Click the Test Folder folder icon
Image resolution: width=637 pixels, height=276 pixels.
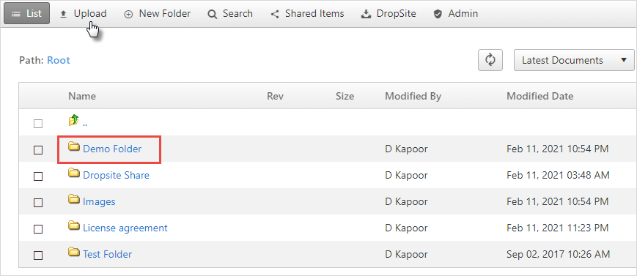(x=73, y=252)
